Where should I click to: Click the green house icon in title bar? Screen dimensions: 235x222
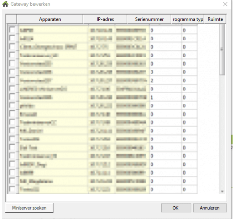point(5,4)
